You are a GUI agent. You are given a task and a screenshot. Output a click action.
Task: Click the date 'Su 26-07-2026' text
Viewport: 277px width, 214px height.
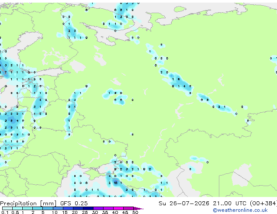[184, 204]
